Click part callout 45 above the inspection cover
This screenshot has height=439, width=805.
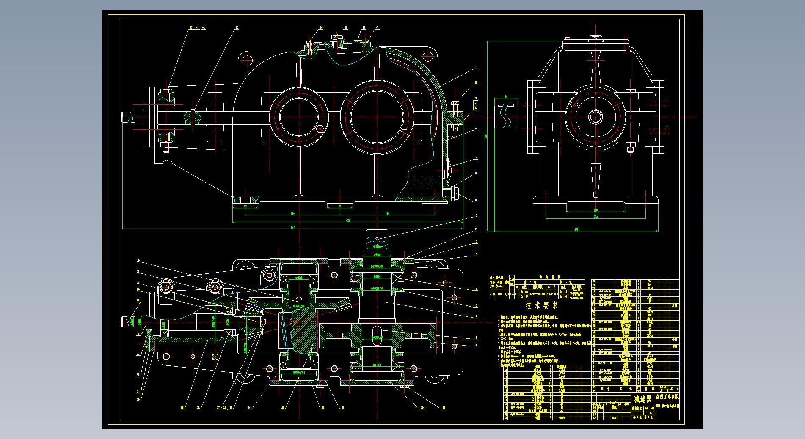346,27
